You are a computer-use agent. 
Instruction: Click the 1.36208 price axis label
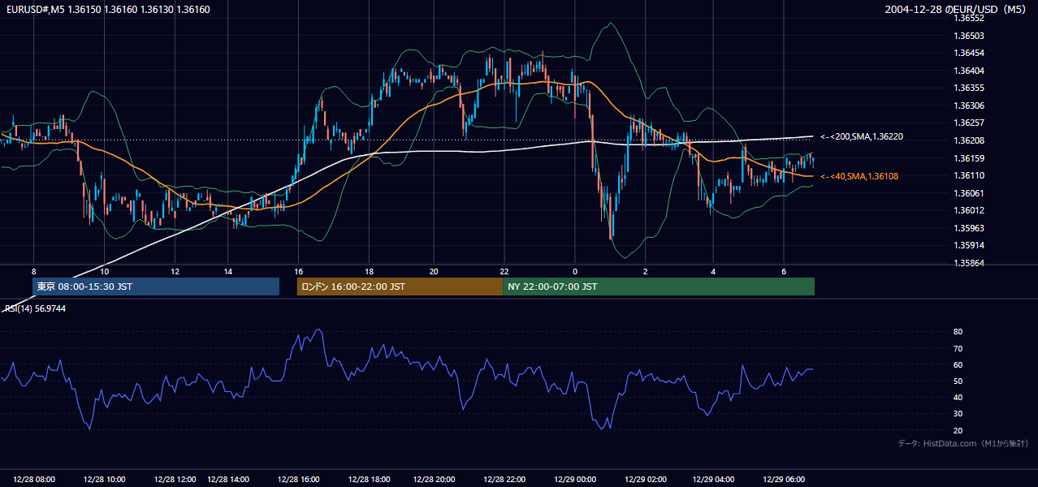pyautogui.click(x=969, y=140)
